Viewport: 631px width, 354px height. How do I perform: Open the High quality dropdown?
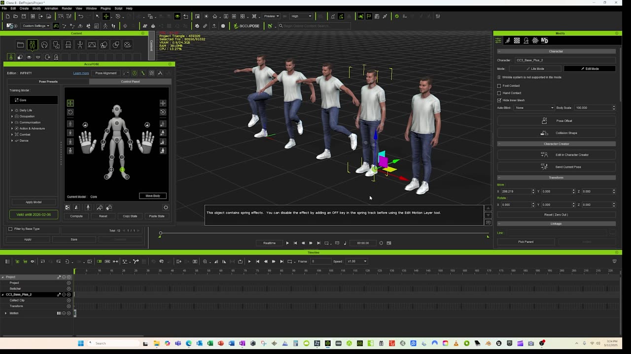click(x=301, y=16)
